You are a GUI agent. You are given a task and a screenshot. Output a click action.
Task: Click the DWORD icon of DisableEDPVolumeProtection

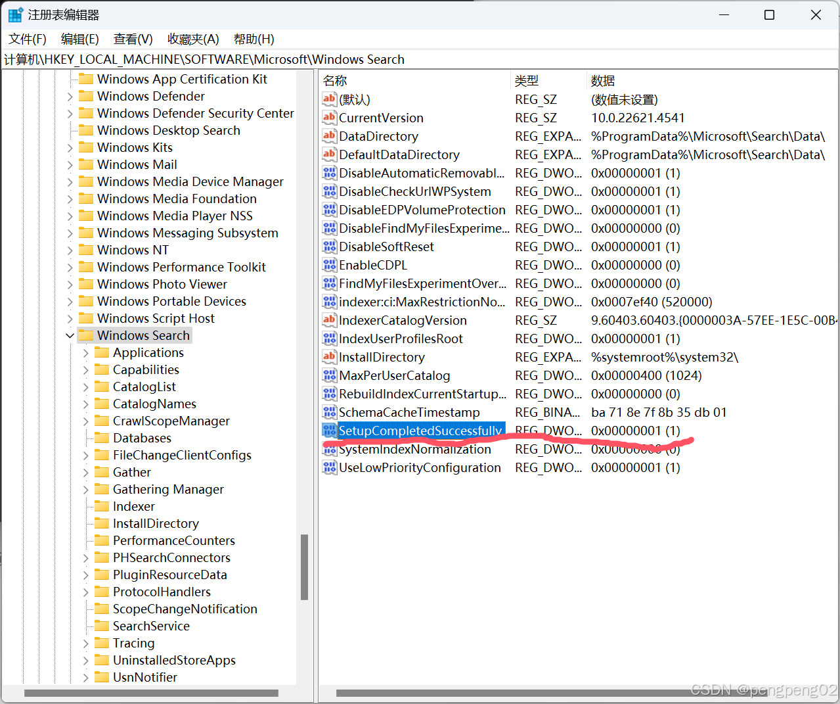tap(329, 210)
